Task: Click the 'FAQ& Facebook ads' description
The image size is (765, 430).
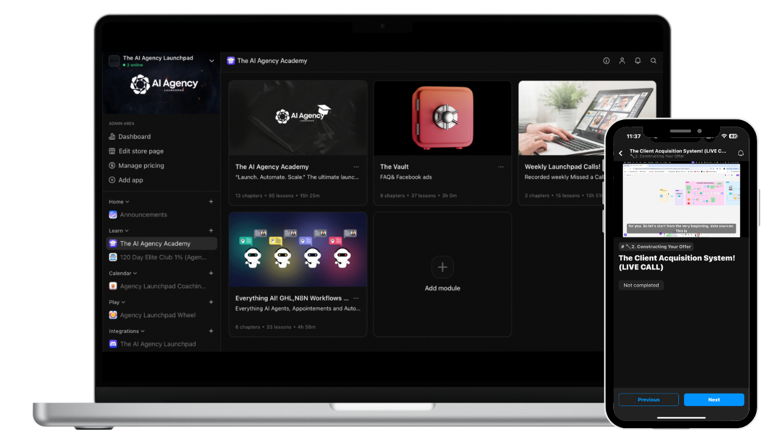Action: [406, 177]
